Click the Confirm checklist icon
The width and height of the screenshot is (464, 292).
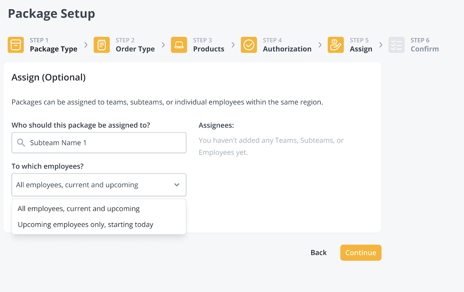[396, 45]
